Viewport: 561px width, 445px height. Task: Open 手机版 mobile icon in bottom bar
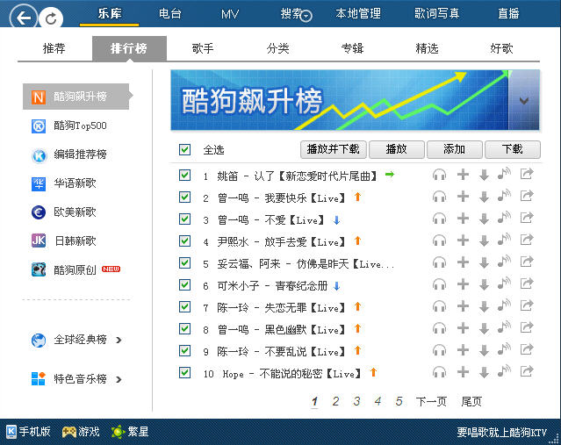point(28,432)
